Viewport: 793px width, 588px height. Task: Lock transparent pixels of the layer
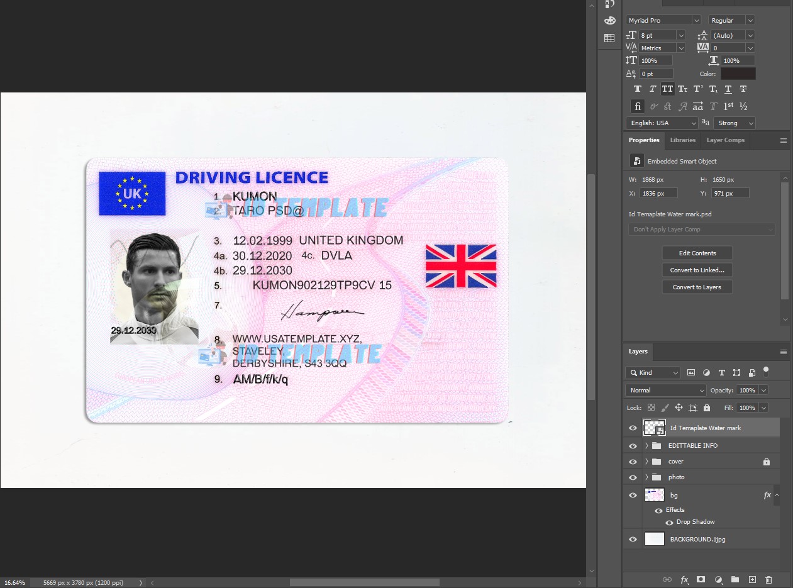pos(651,408)
